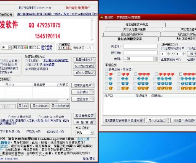Click the 全部清除 button
This screenshot has height=163, width=196.
point(83,92)
